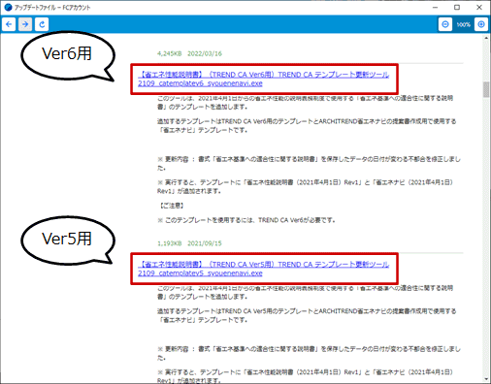Click the scrollbar up arrow
Viewport: 491px width, 384px height.
486,38
